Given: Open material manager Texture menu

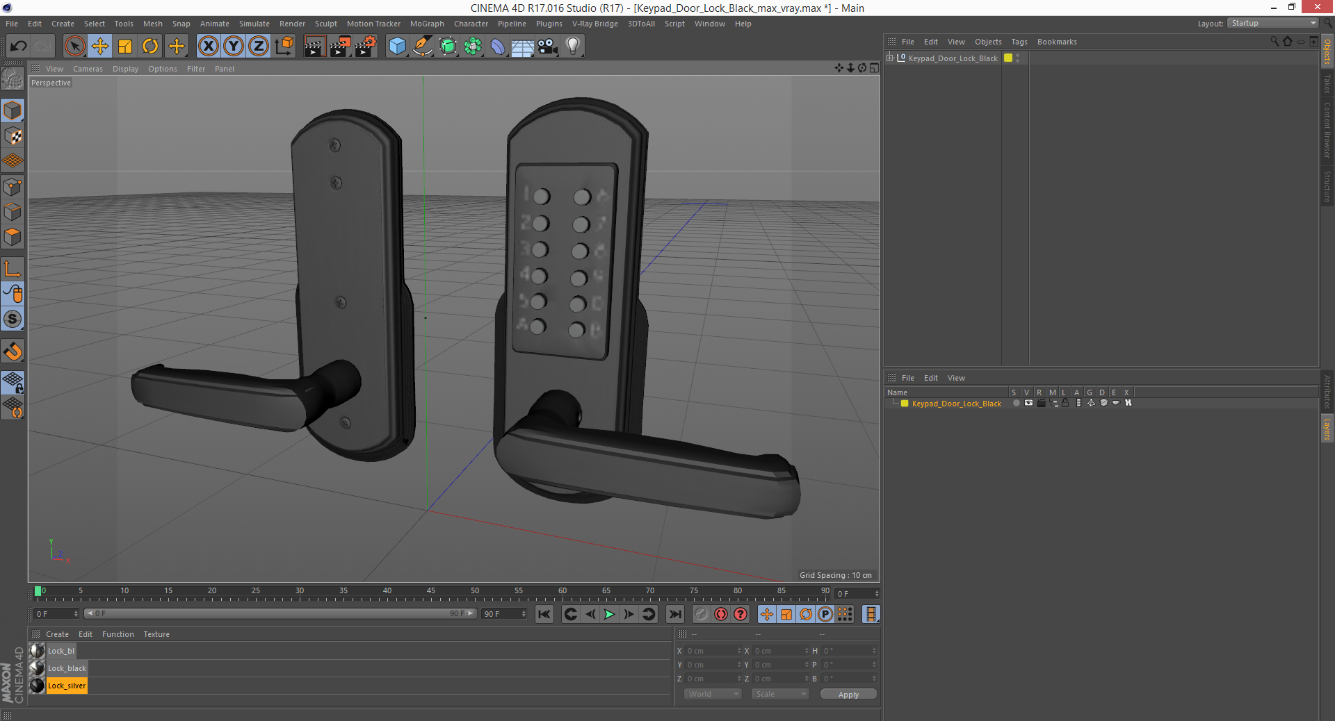Looking at the screenshot, I should tap(156, 634).
